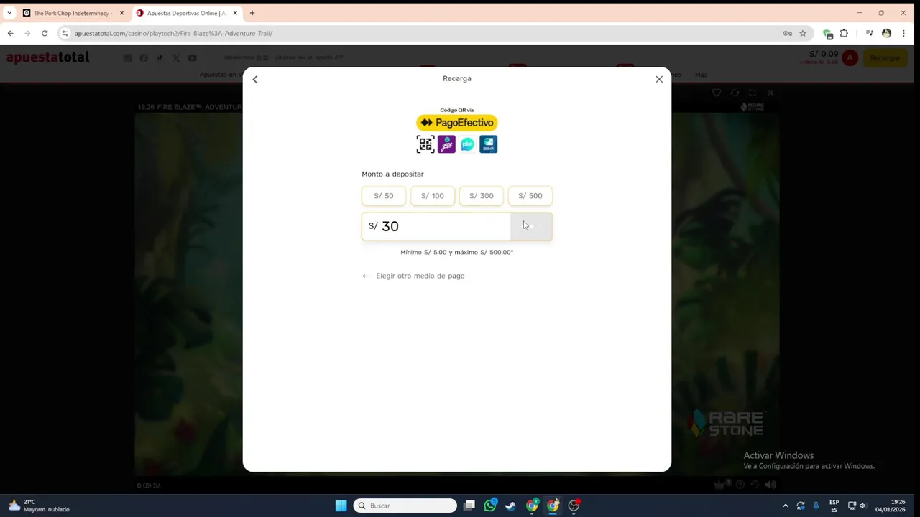The height and width of the screenshot is (517, 920).
Task: Open Task View in taskbar
Action: pyautogui.click(x=469, y=506)
